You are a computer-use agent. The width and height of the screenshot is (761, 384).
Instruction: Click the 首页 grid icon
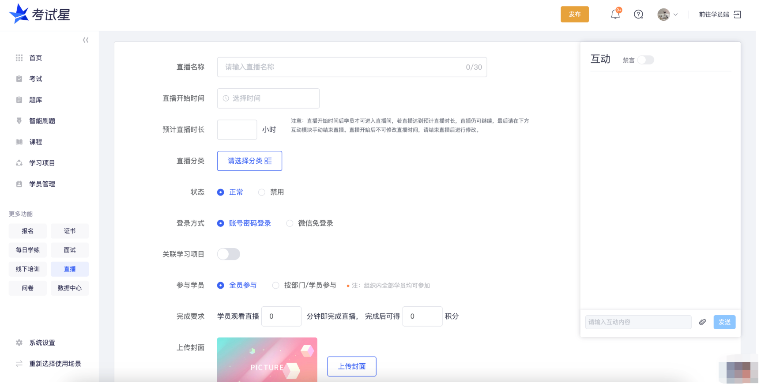19,58
